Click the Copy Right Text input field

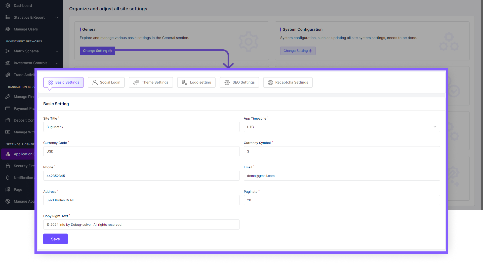pos(141,224)
